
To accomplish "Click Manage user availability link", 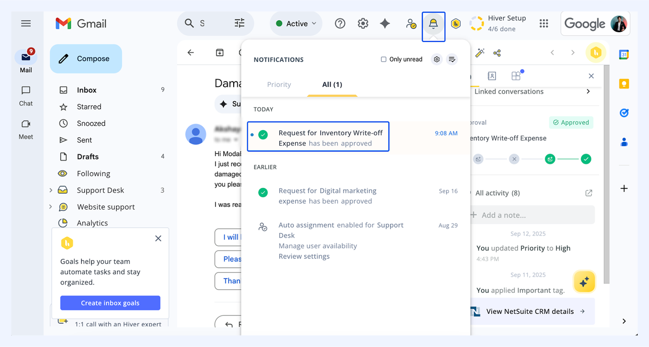I will 318,246.
